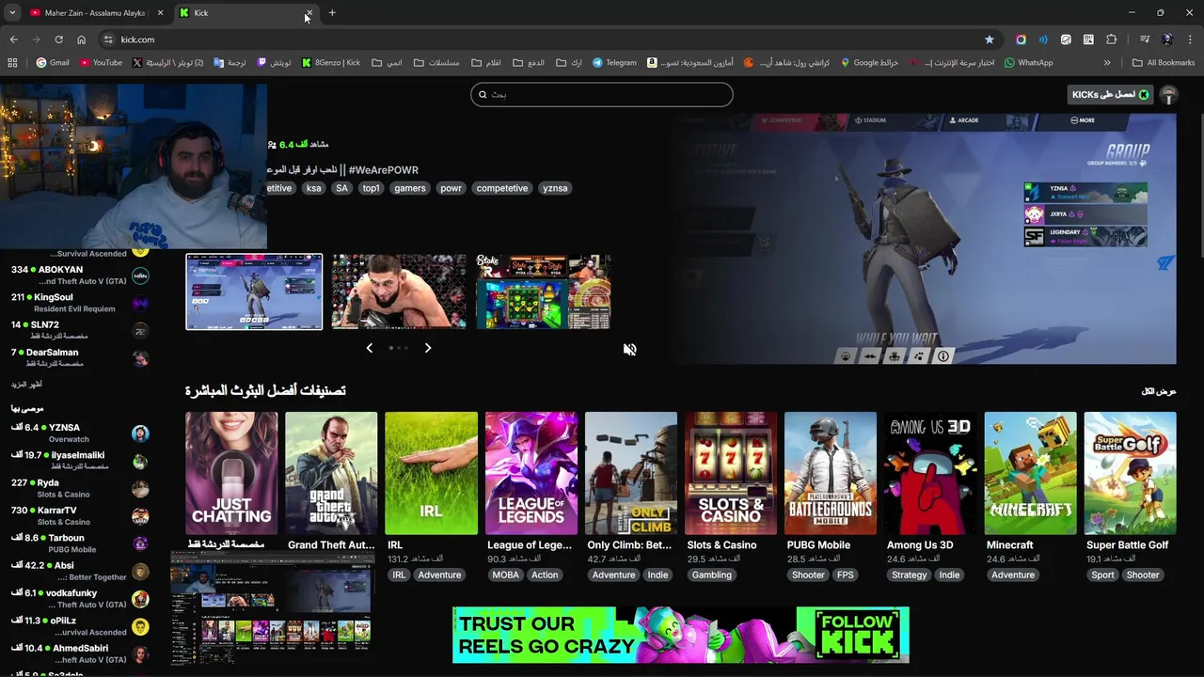Open the Telegram bookmark
This screenshot has height=677, width=1204.
[614, 63]
